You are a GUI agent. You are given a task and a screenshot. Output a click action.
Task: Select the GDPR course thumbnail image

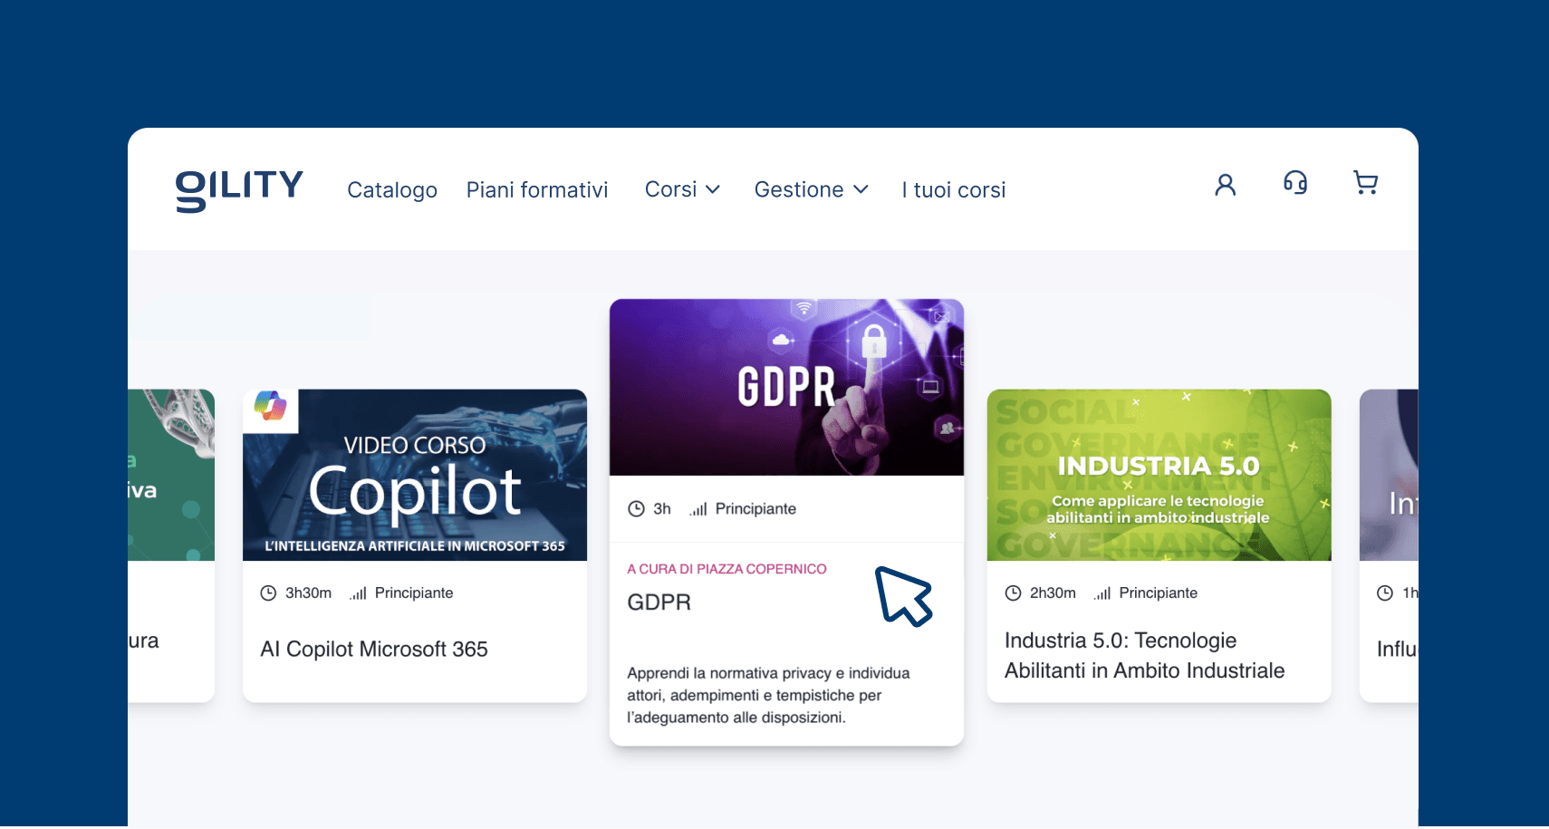[786, 388]
